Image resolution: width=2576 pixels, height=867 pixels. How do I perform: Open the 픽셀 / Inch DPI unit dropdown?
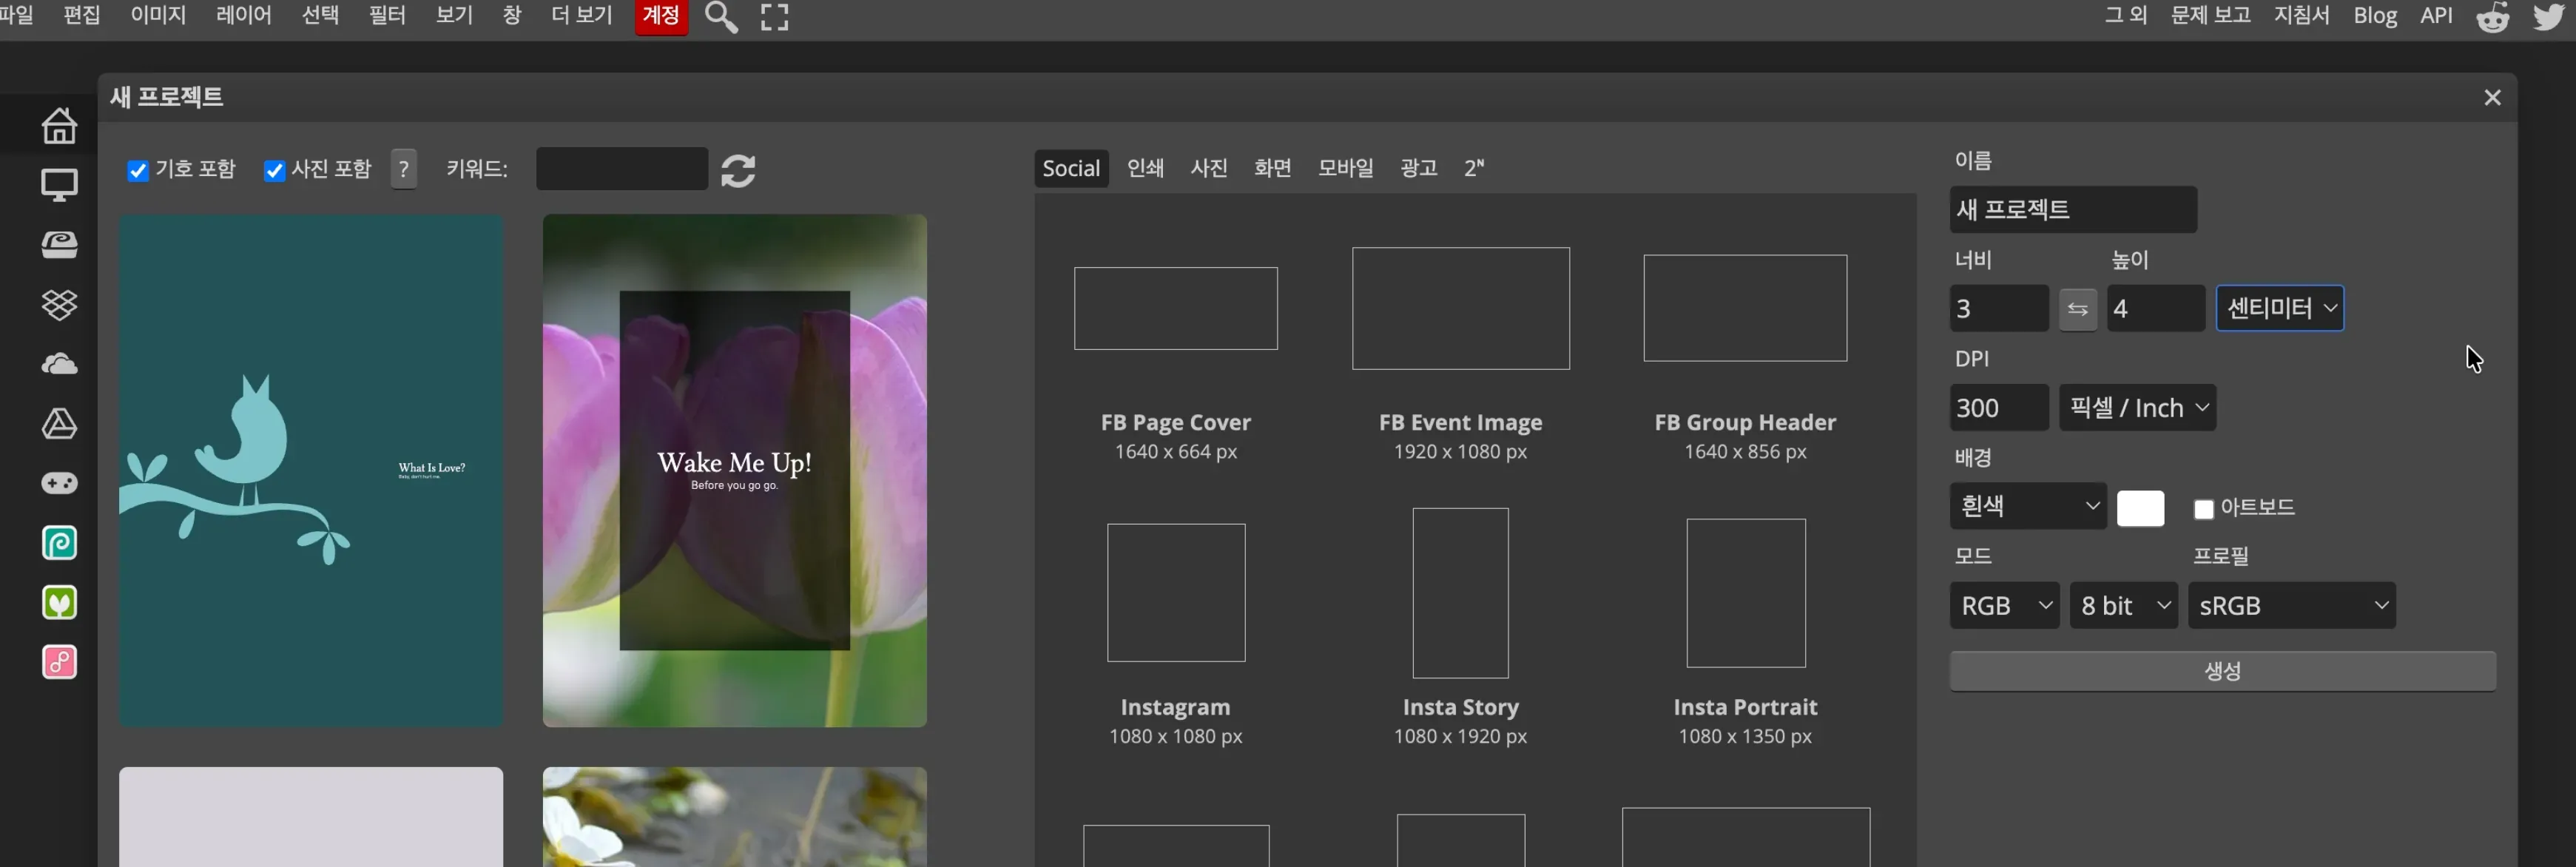click(2137, 408)
